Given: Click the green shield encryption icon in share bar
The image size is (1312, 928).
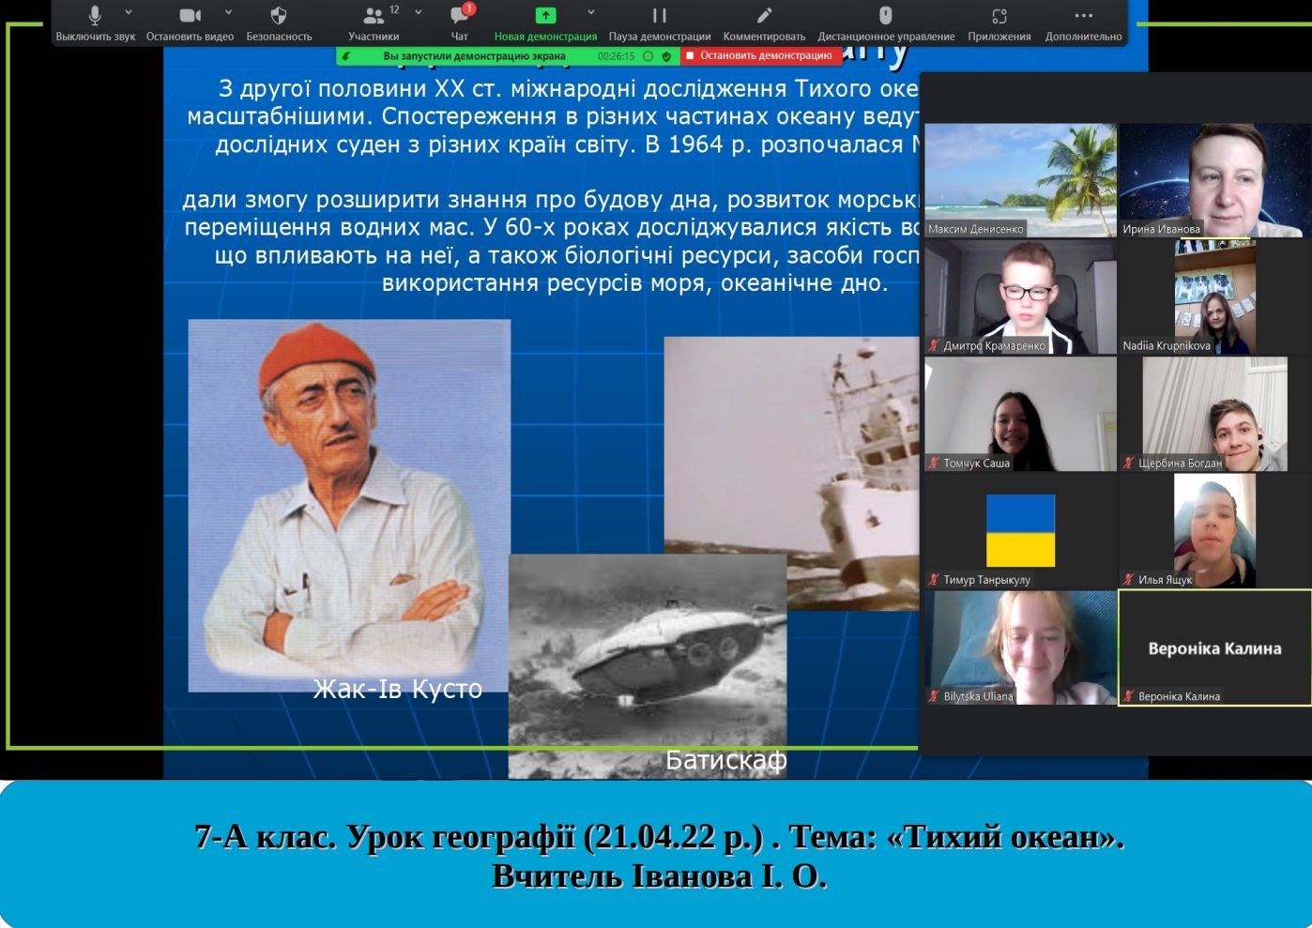Looking at the screenshot, I should point(666,56).
